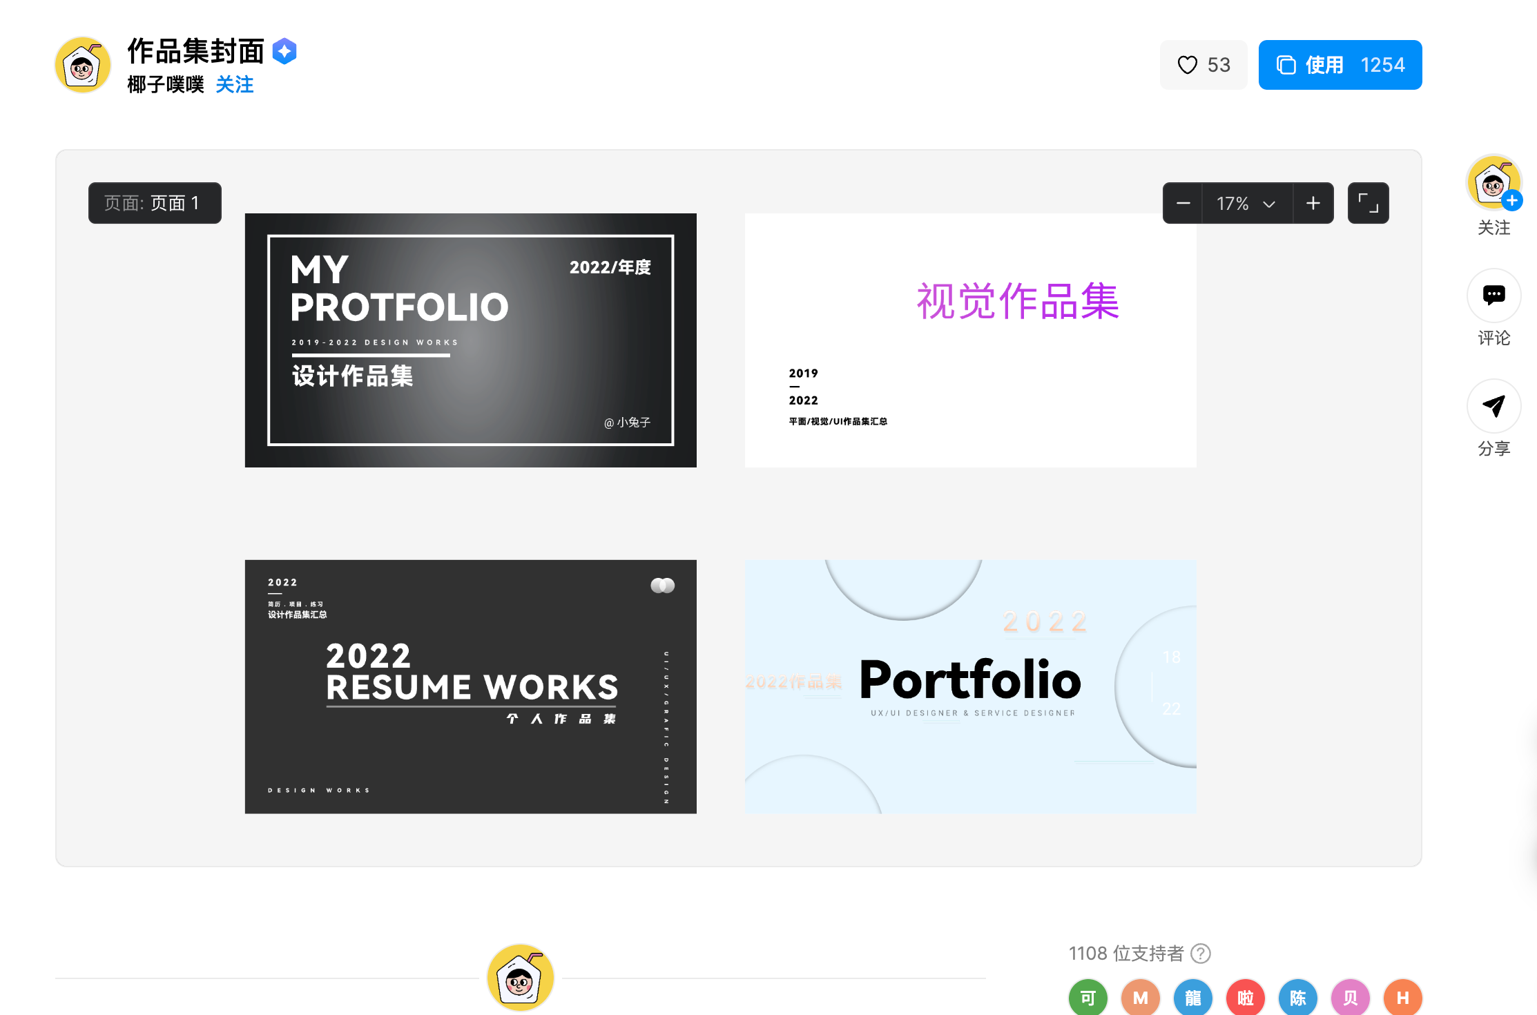Follow the author via the 关注 link
The height and width of the screenshot is (1015, 1537).
pyautogui.click(x=234, y=84)
